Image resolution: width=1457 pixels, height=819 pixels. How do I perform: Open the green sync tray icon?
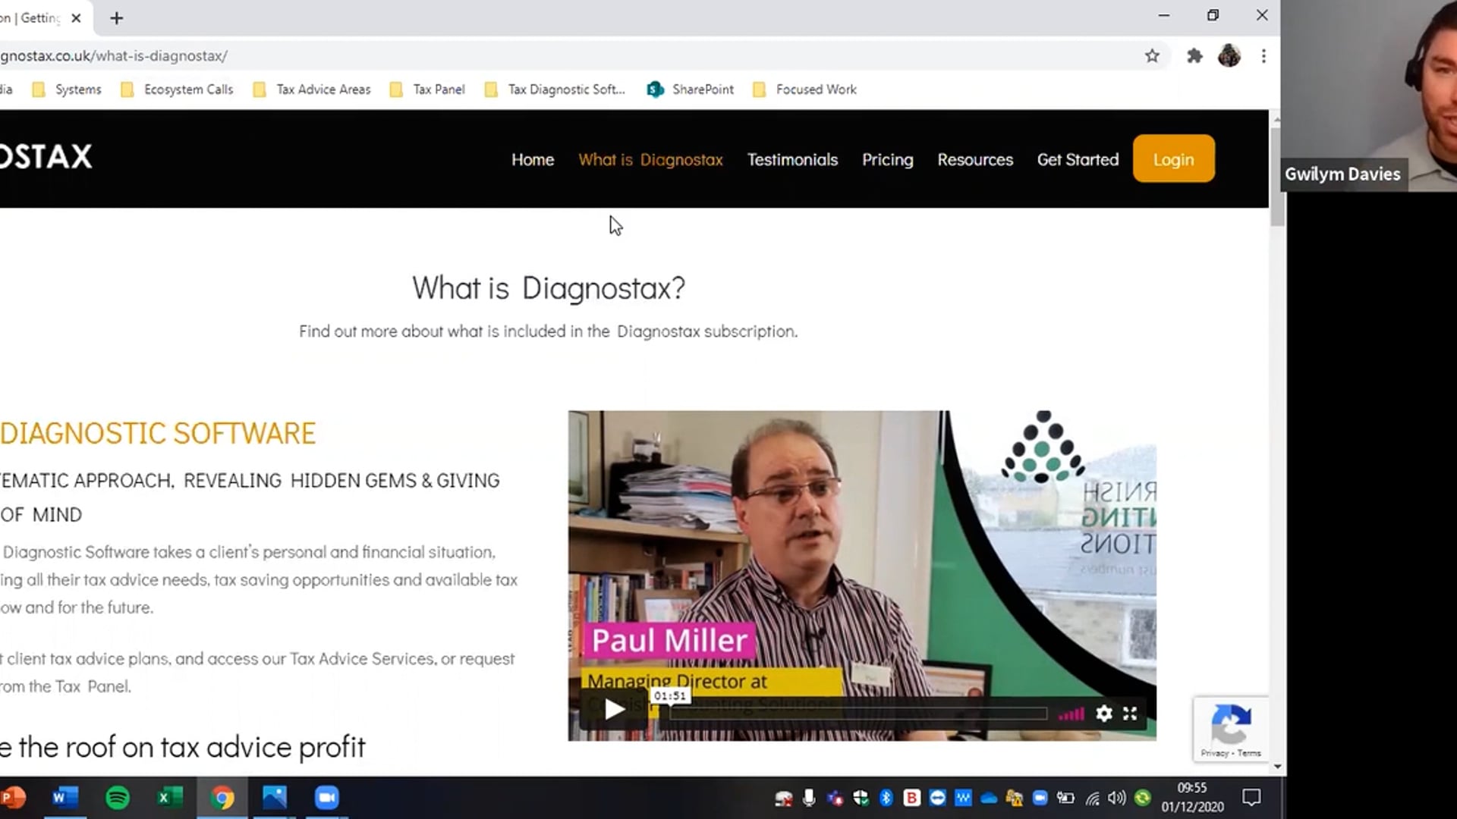pos(1143,798)
